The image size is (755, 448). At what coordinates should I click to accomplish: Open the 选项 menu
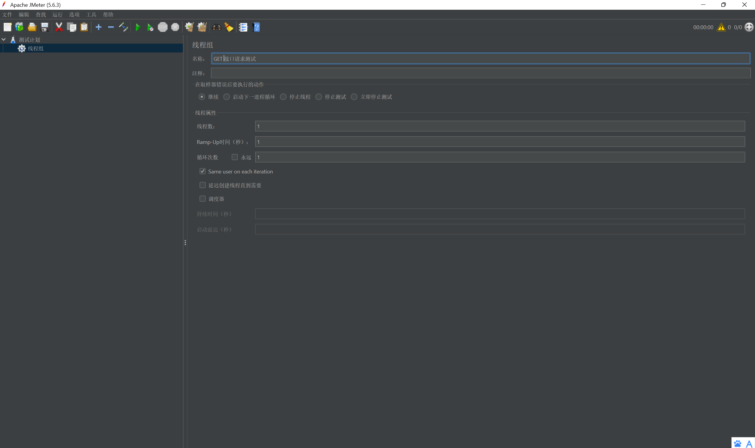pyautogui.click(x=74, y=14)
